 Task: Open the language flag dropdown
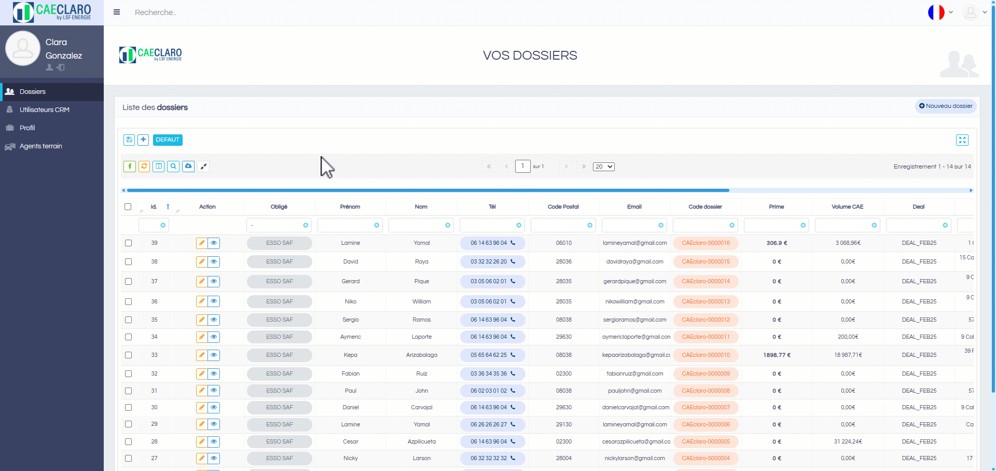940,12
